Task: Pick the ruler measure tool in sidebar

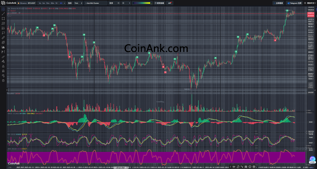Action: 3,37
